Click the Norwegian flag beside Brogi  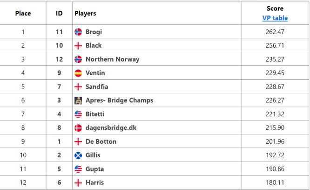click(x=78, y=32)
